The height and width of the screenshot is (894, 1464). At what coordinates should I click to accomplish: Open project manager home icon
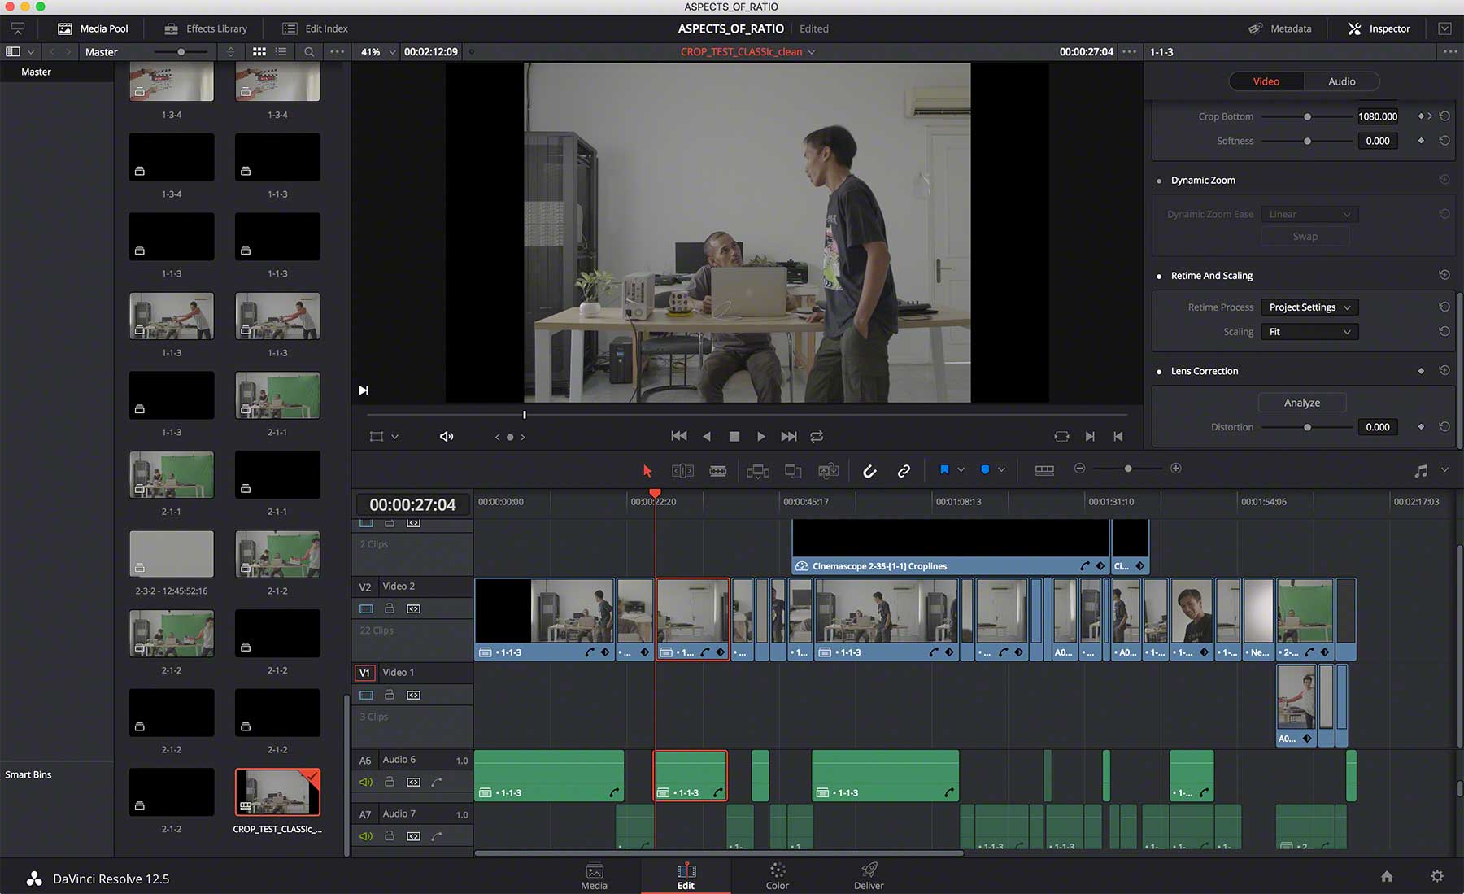coord(1387,876)
